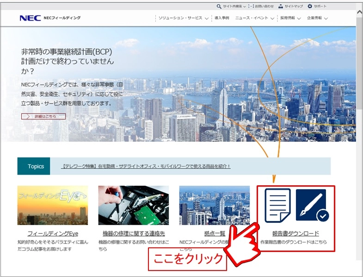
Task: Expand 採用情報 menu chevron
Action: (x=299, y=19)
